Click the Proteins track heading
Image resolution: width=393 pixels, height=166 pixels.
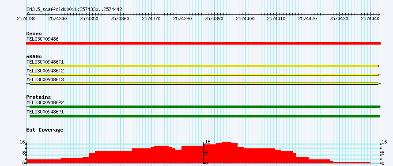click(x=38, y=97)
